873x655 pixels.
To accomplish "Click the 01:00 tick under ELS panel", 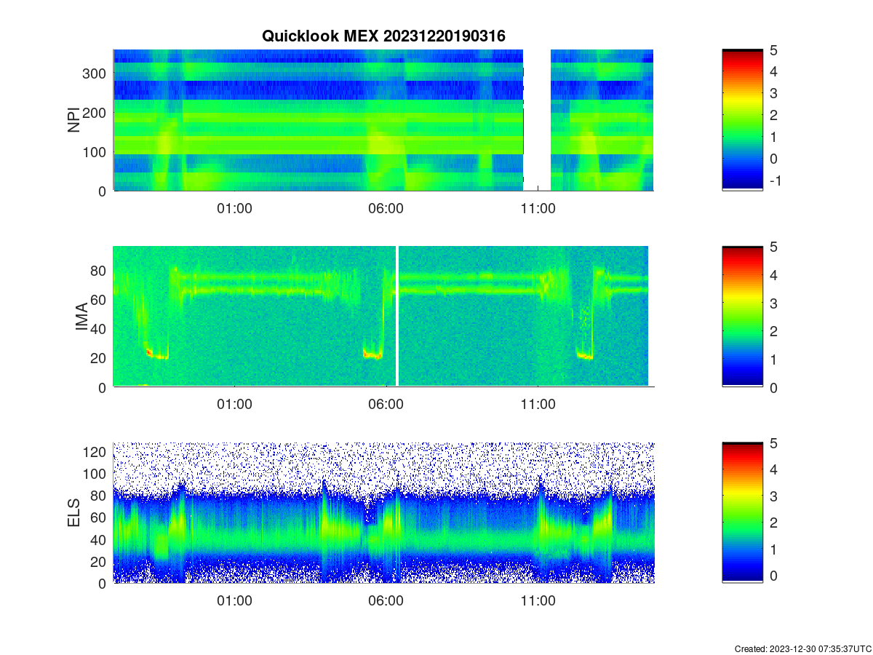I will click(x=234, y=601).
